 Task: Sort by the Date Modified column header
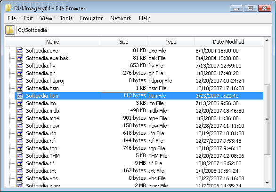pyautogui.click(x=228, y=42)
